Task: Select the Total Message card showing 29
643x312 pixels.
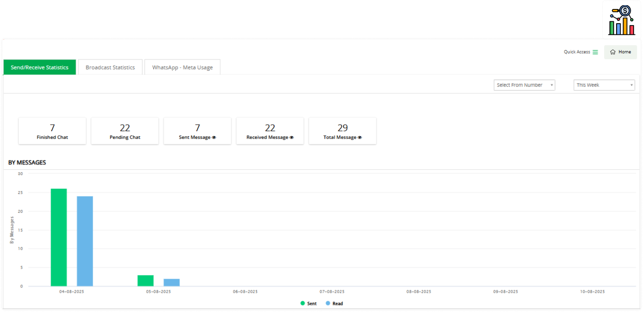Action: 343,131
